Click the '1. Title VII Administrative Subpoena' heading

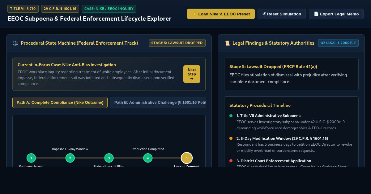(x=268, y=116)
